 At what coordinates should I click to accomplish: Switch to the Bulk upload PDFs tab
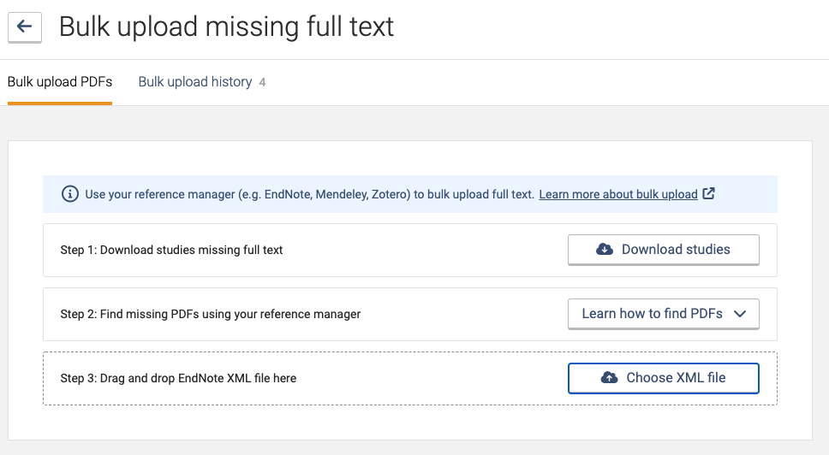coord(60,82)
